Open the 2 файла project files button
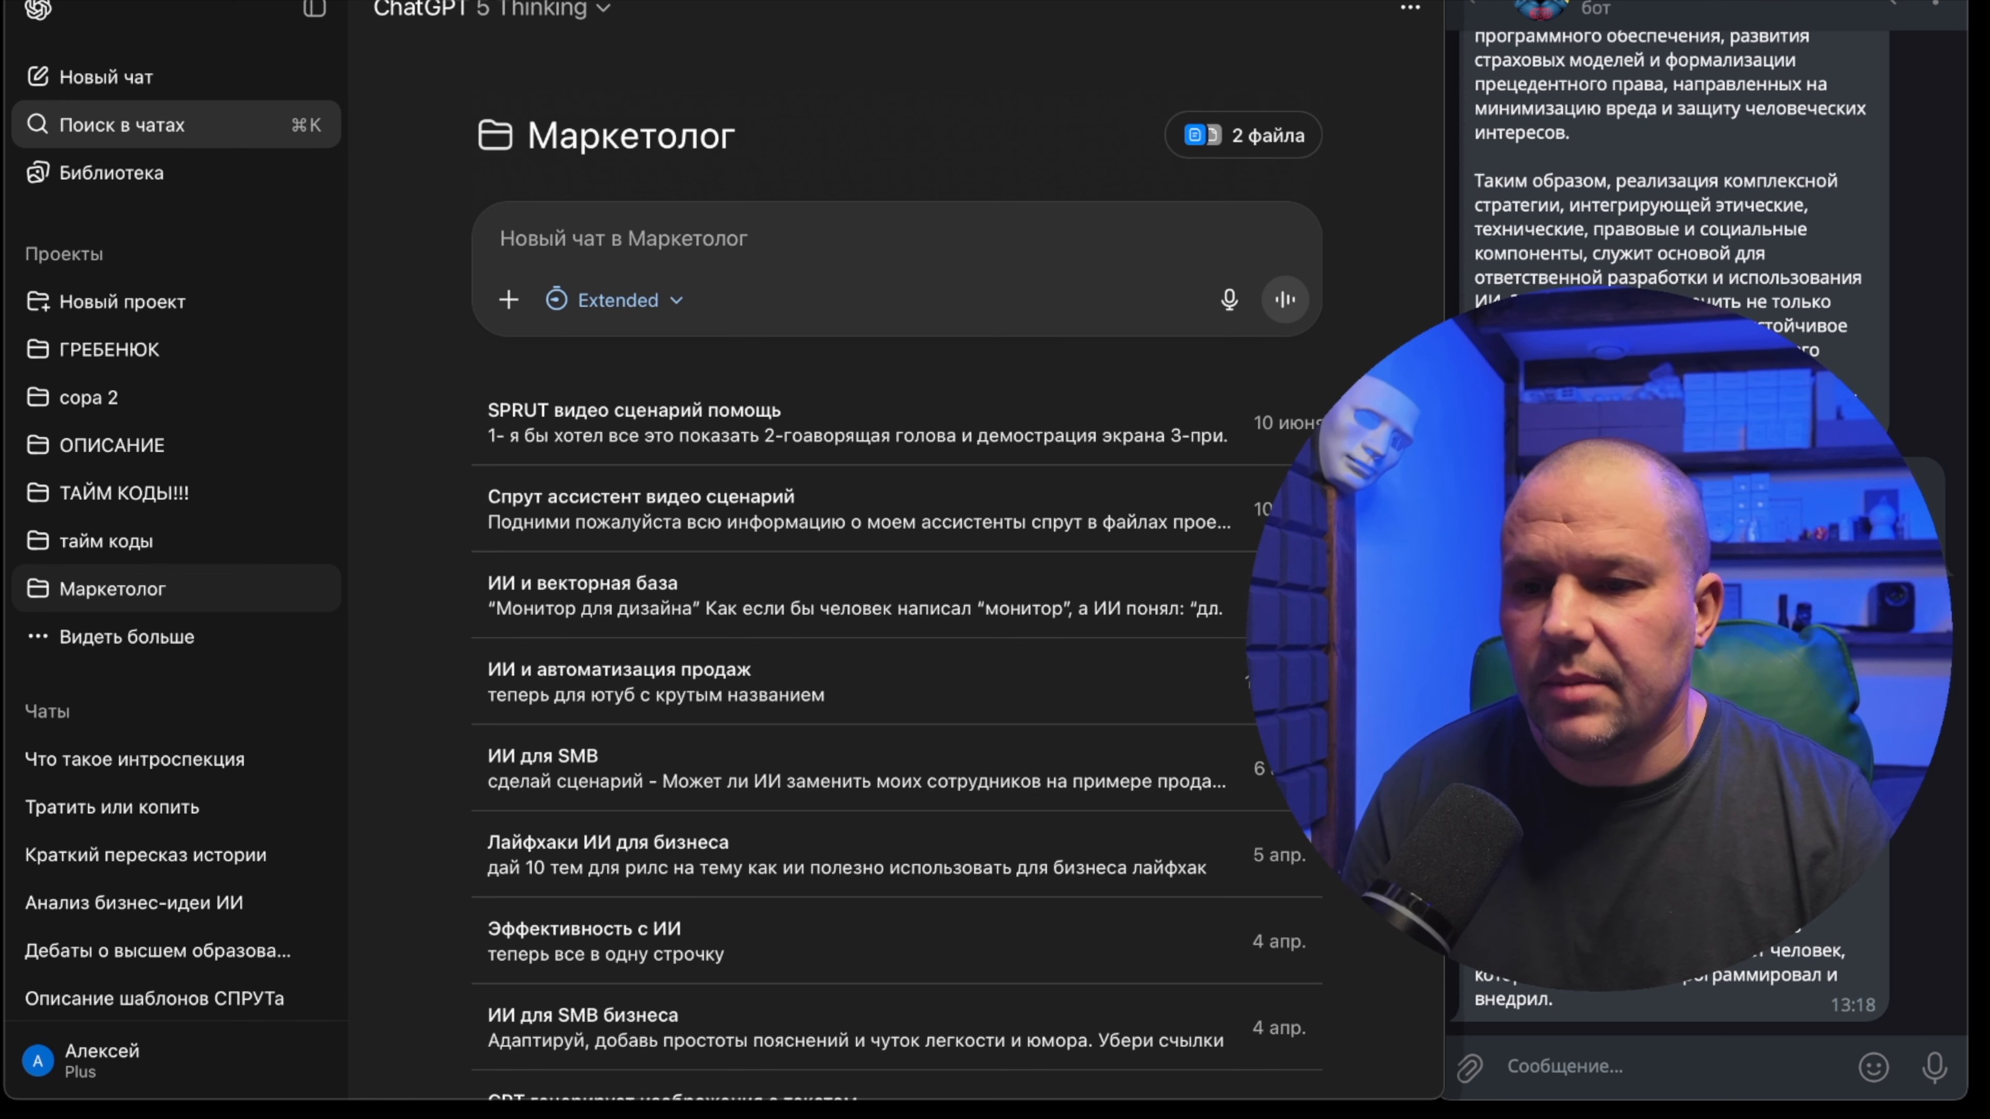1990x1119 pixels. pyautogui.click(x=1243, y=135)
